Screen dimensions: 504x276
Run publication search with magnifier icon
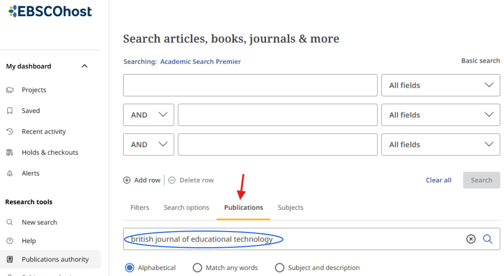tap(488, 239)
